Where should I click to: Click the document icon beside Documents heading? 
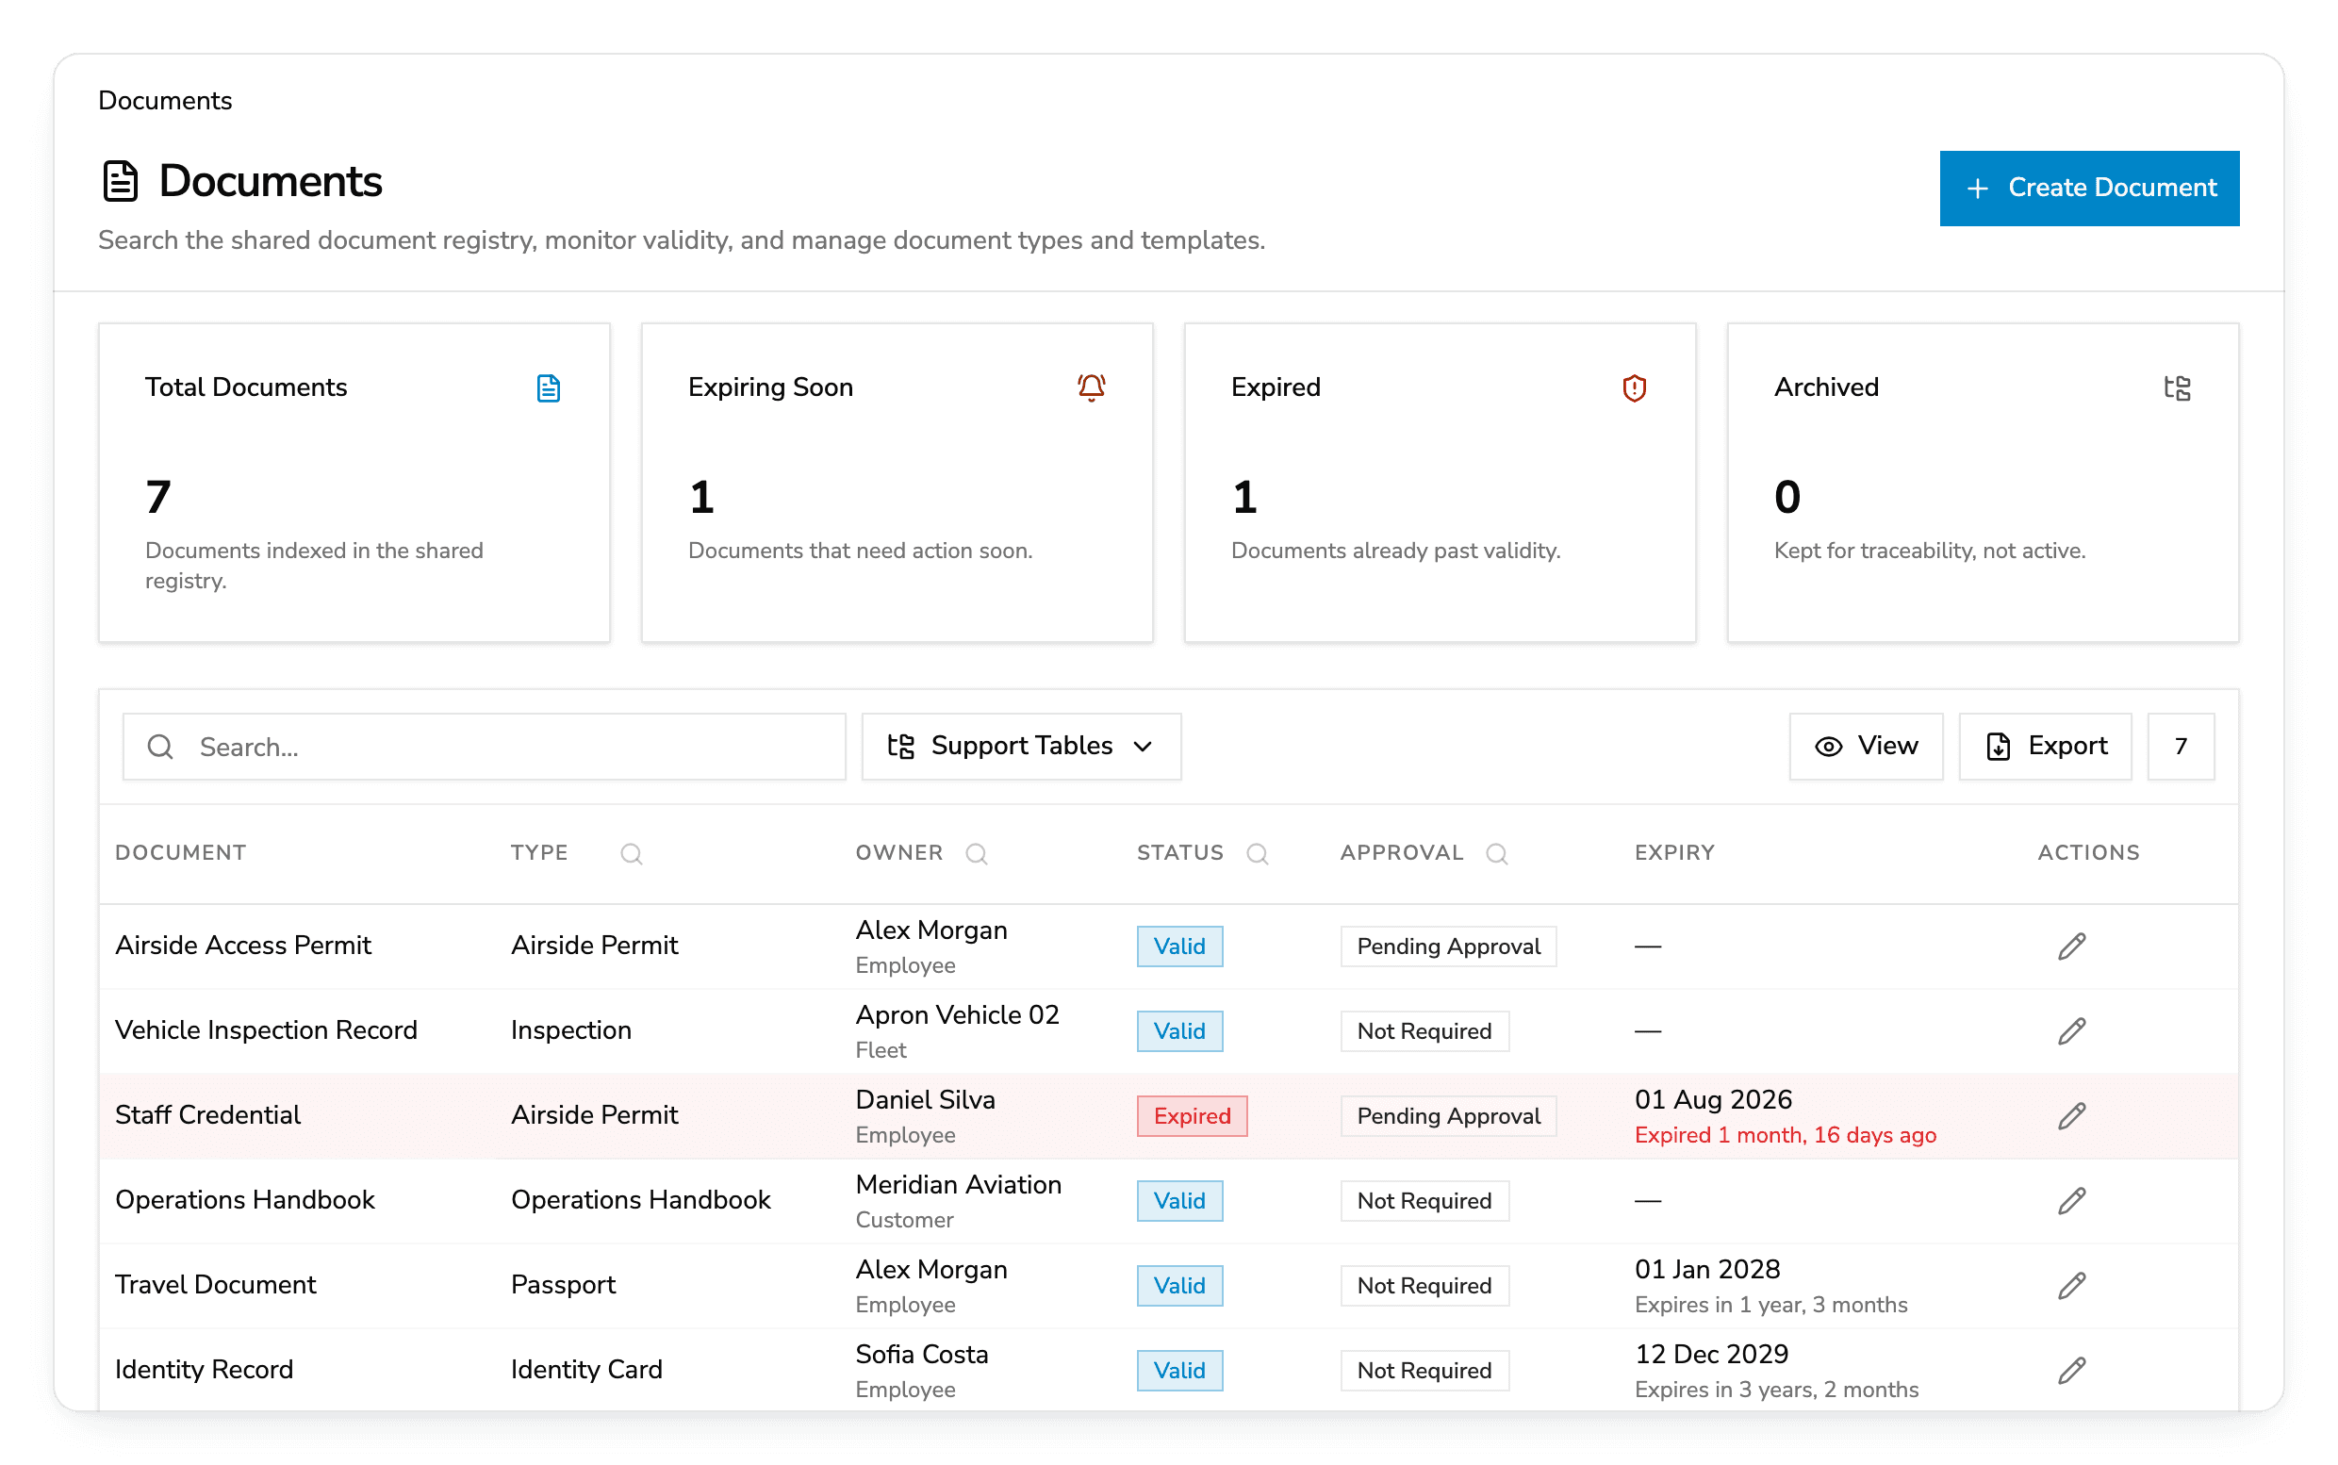pyautogui.click(x=120, y=181)
